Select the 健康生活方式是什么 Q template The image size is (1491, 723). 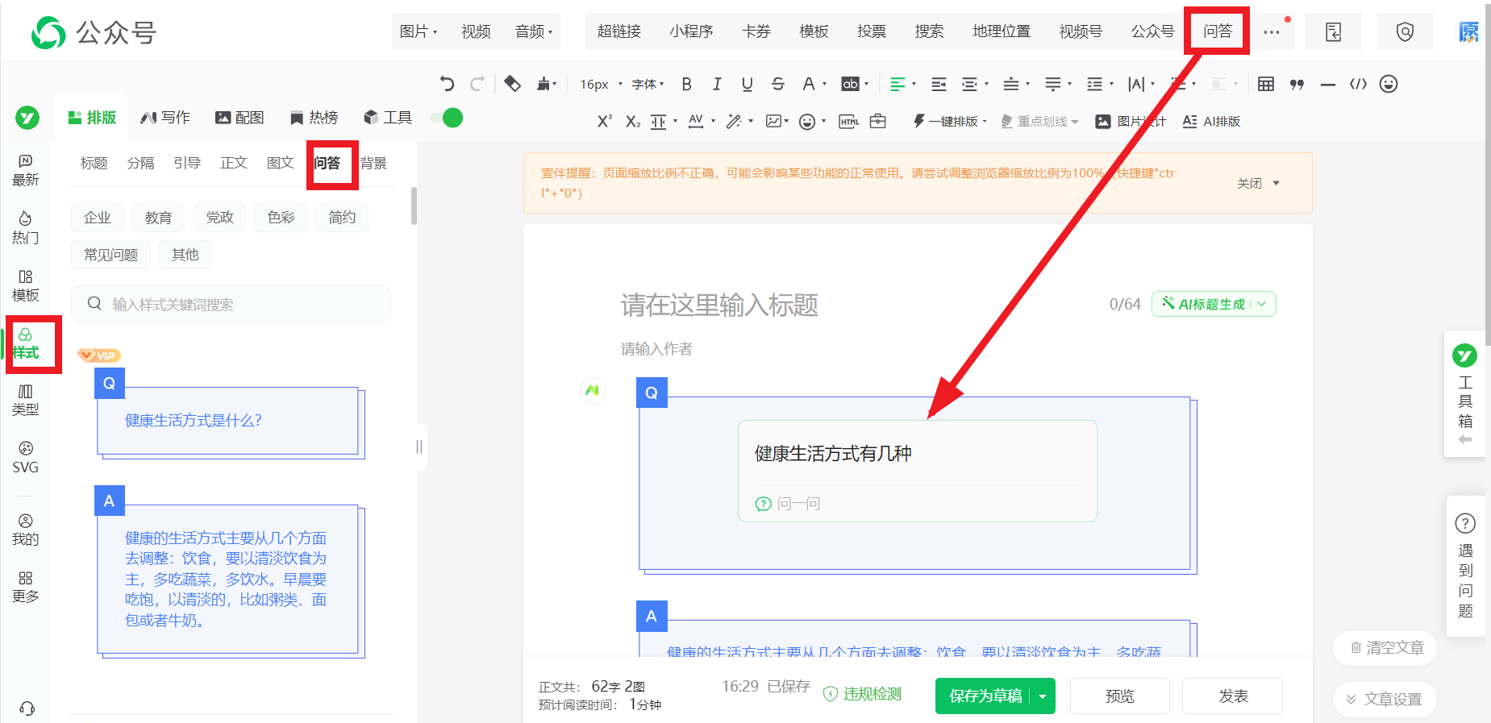229,415
